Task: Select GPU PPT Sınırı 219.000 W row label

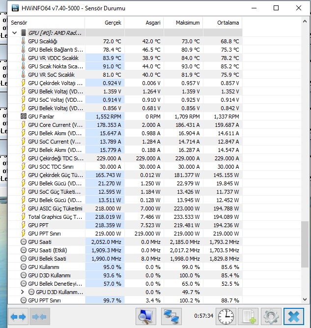Action: coord(44,234)
